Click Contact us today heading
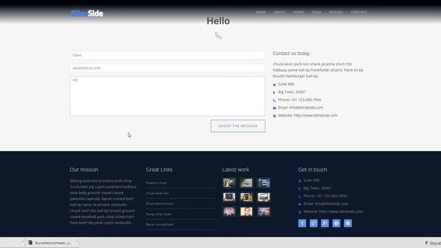The image size is (441, 248). click(291, 53)
